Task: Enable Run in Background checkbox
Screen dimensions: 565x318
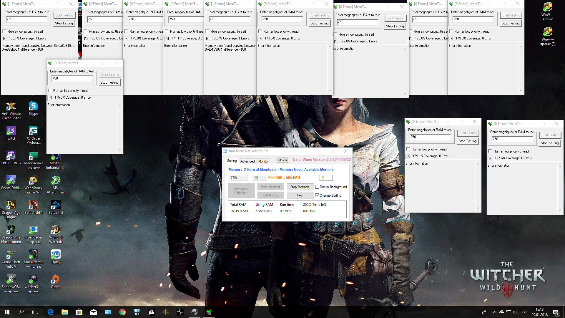Action: (317, 187)
